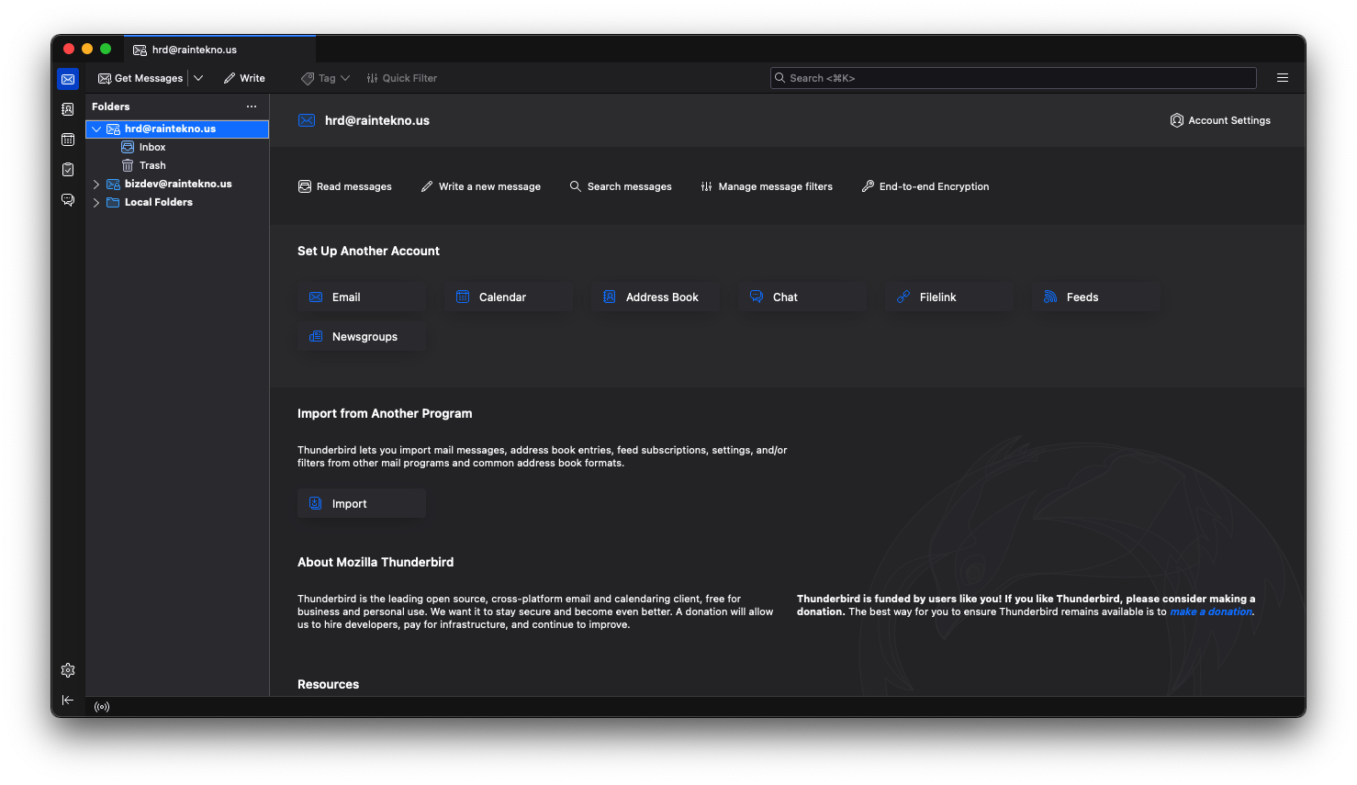1357x785 pixels.
Task: Collapse the hrd@raintekno.us account tree
Action: click(x=96, y=129)
